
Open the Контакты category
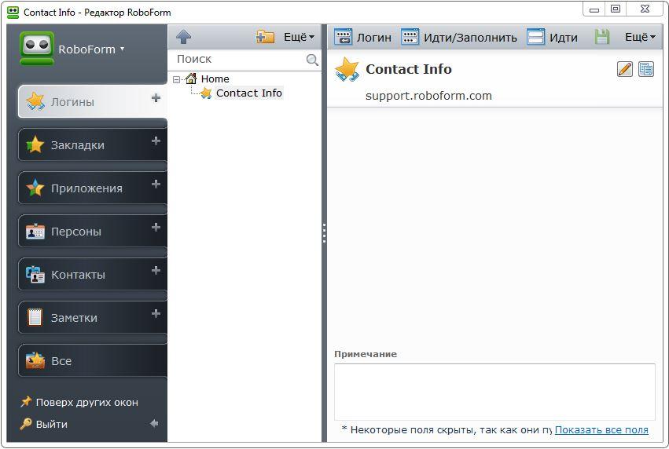[93, 274]
